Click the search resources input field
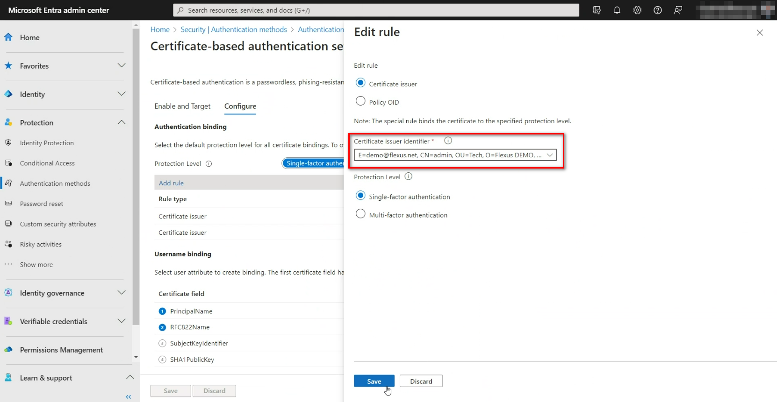Image resolution: width=777 pixels, height=402 pixels. point(376,10)
